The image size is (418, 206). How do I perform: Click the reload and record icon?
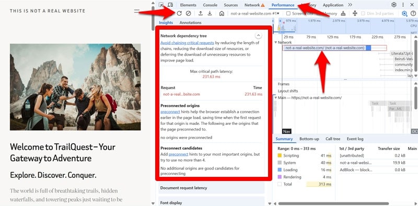pyautogui.click(x=179, y=14)
